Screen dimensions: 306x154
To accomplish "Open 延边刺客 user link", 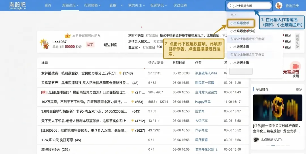I will (x=110, y=45).
